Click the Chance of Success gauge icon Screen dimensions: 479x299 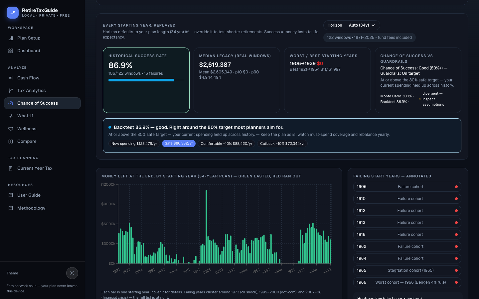point(11,103)
